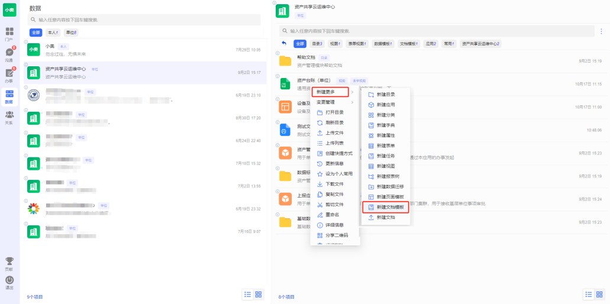Viewport: 610px width, 304px height.
Task: Click the 帮助文档 folder icon
Action: (285, 61)
